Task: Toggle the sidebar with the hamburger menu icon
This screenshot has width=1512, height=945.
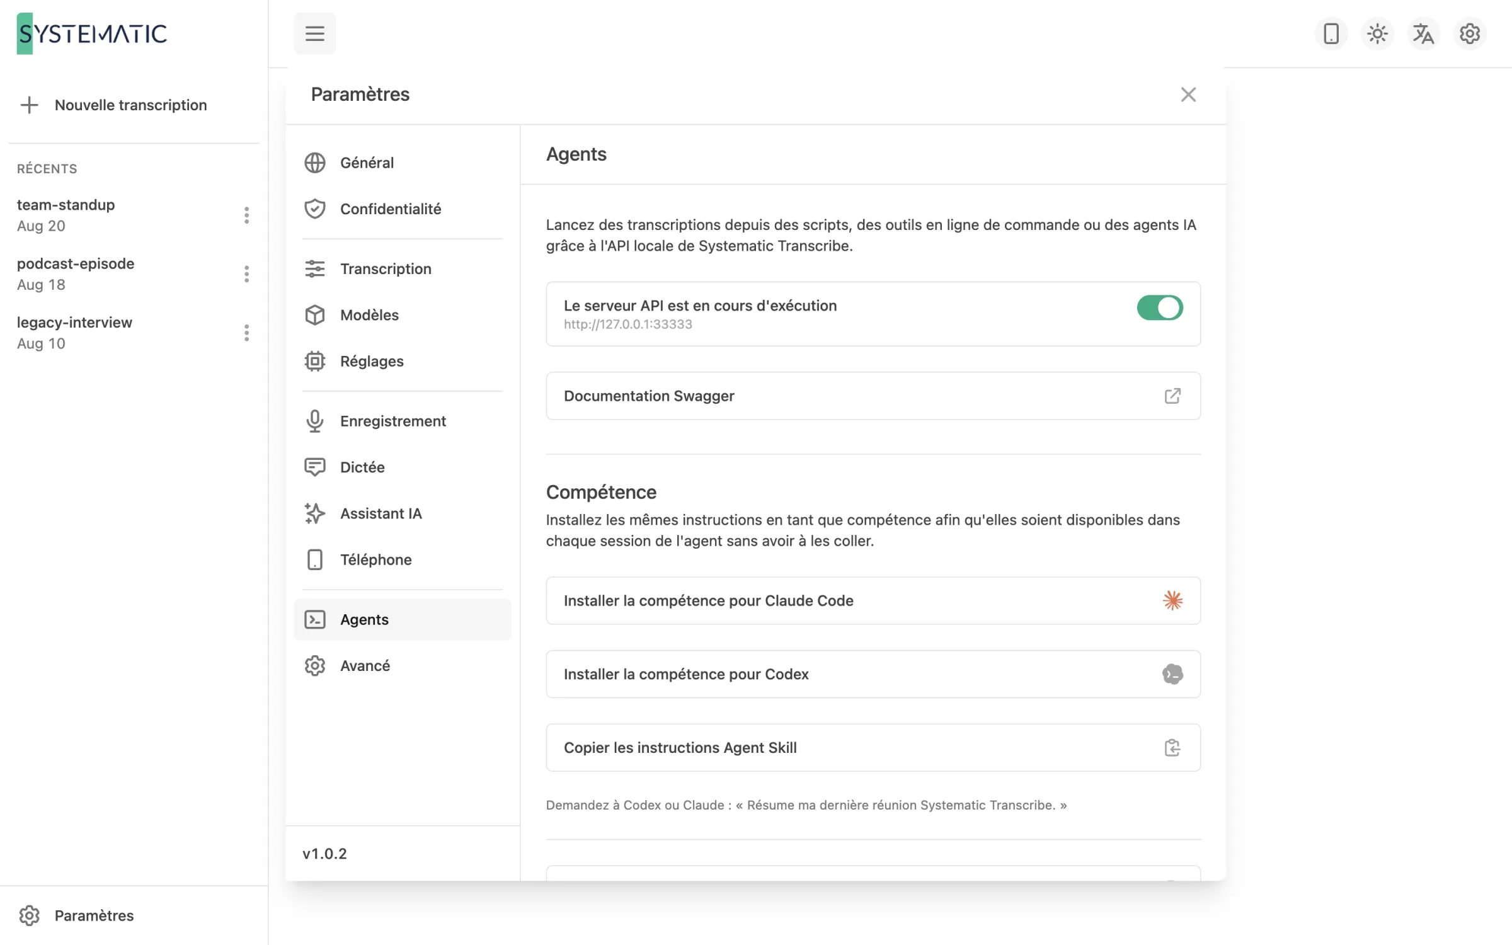Action: 314,33
